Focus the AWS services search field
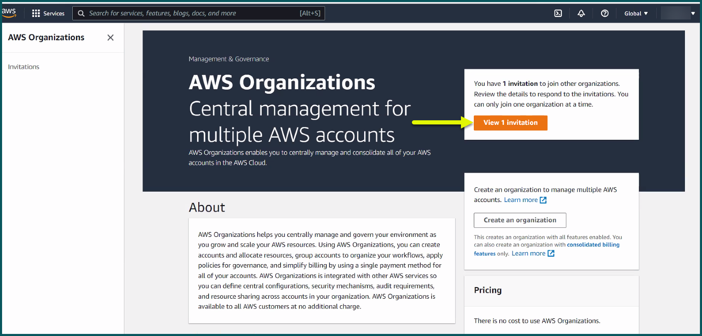 [x=199, y=13]
